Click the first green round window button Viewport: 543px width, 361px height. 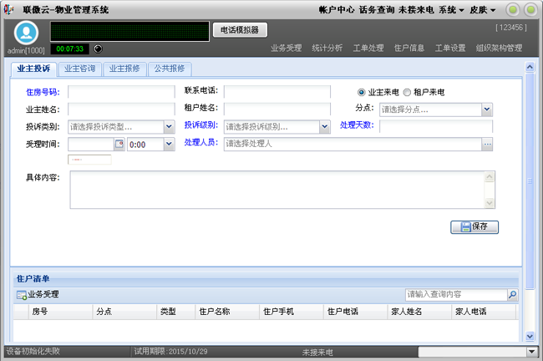click(513, 10)
